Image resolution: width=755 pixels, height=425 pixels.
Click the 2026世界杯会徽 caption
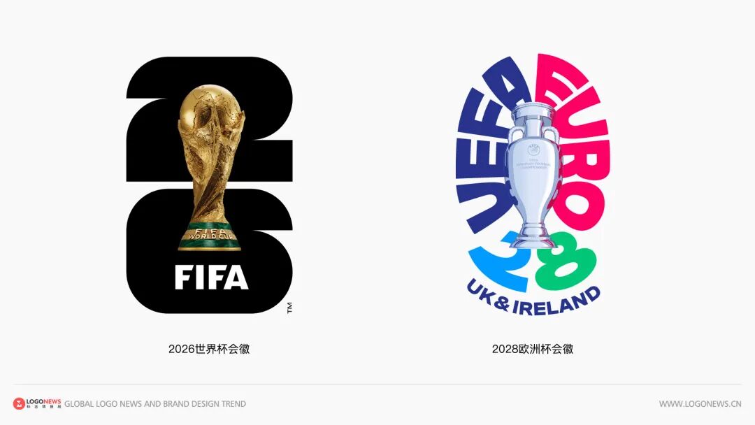pos(209,349)
